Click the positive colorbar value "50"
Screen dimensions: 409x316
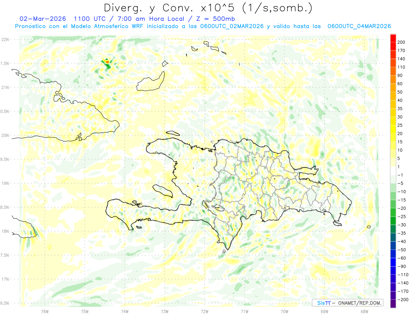[400, 92]
